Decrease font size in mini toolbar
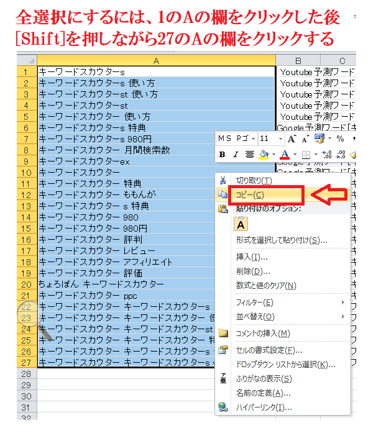 306,139
